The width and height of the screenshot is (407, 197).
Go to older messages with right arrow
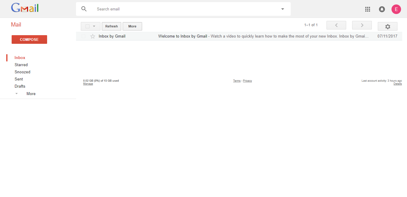pyautogui.click(x=362, y=25)
